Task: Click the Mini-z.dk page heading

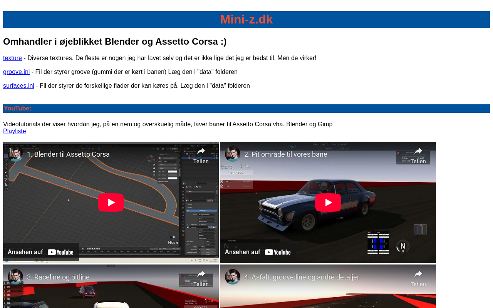Action: 246,19
